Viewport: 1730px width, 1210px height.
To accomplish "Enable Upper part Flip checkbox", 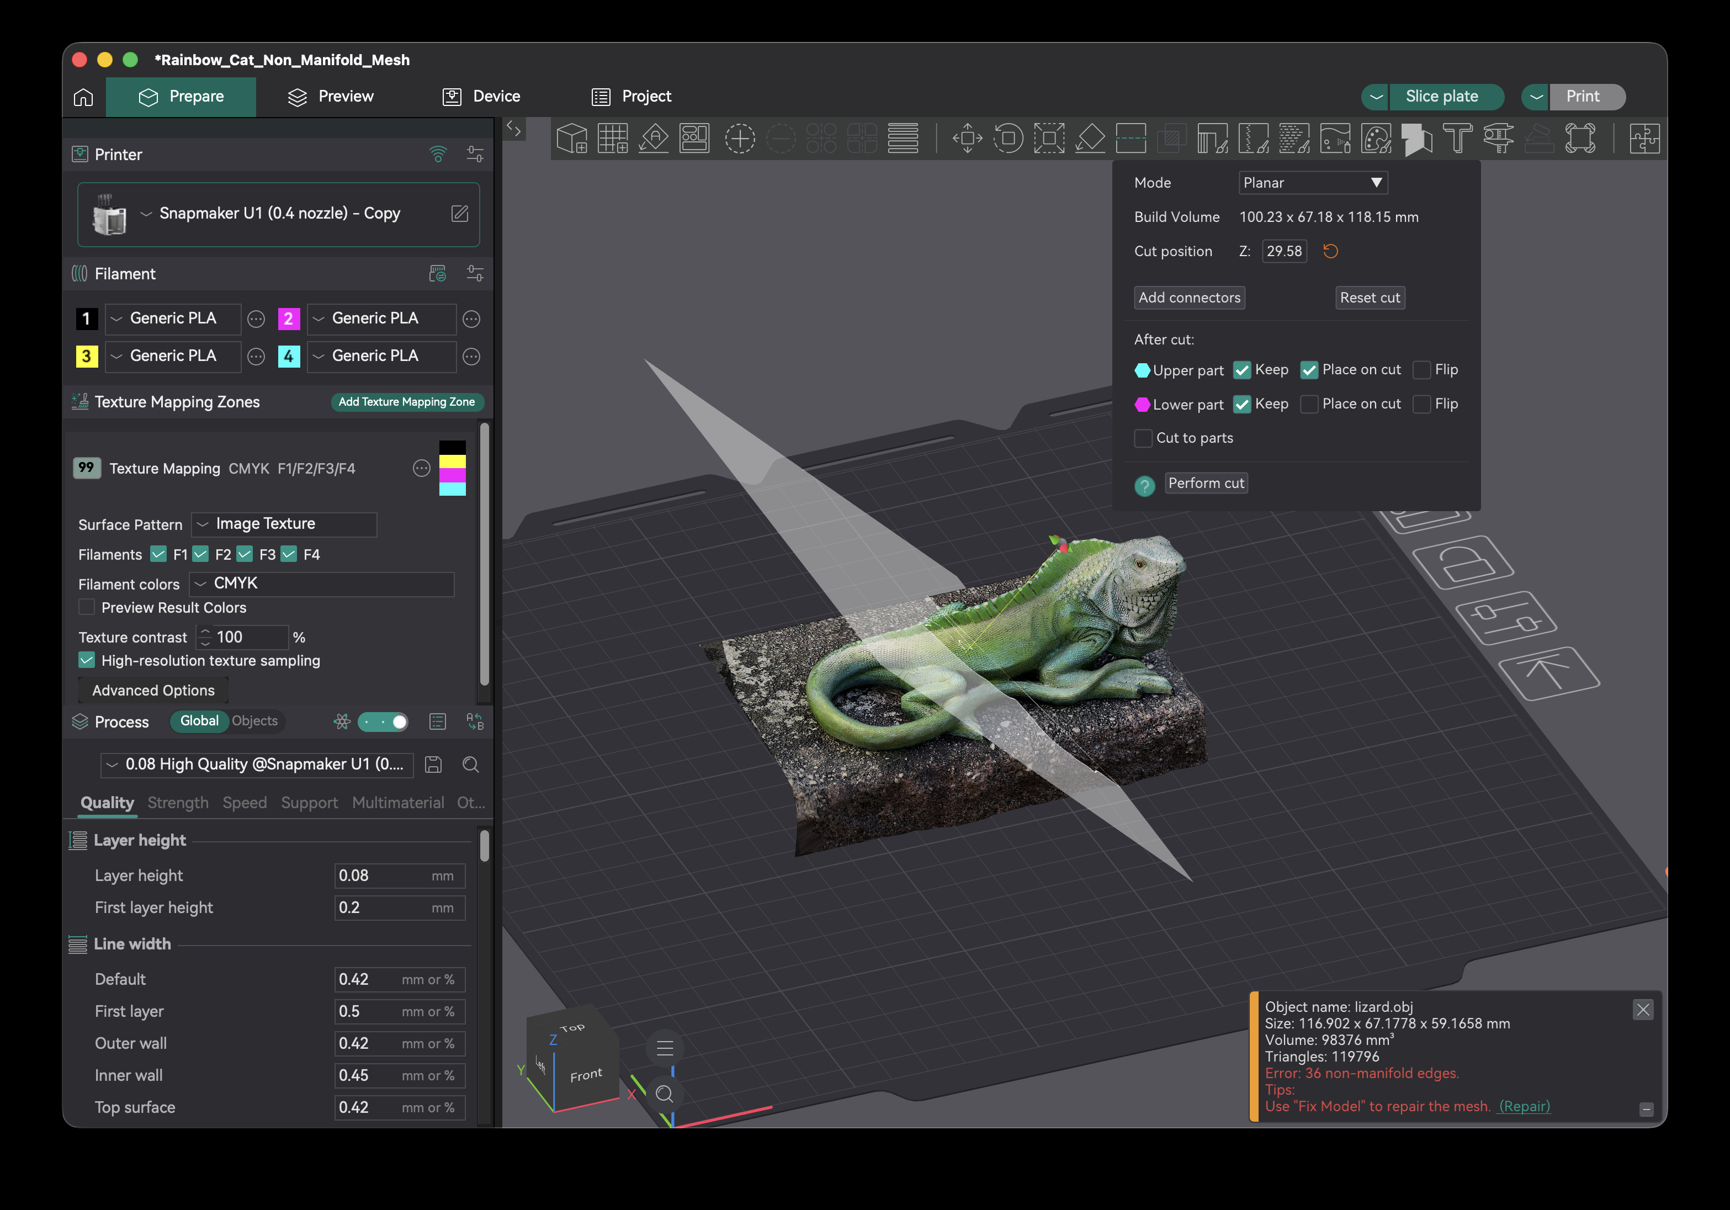I will (x=1422, y=370).
